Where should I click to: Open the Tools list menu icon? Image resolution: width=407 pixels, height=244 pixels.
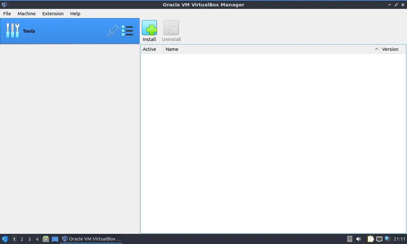[127, 31]
